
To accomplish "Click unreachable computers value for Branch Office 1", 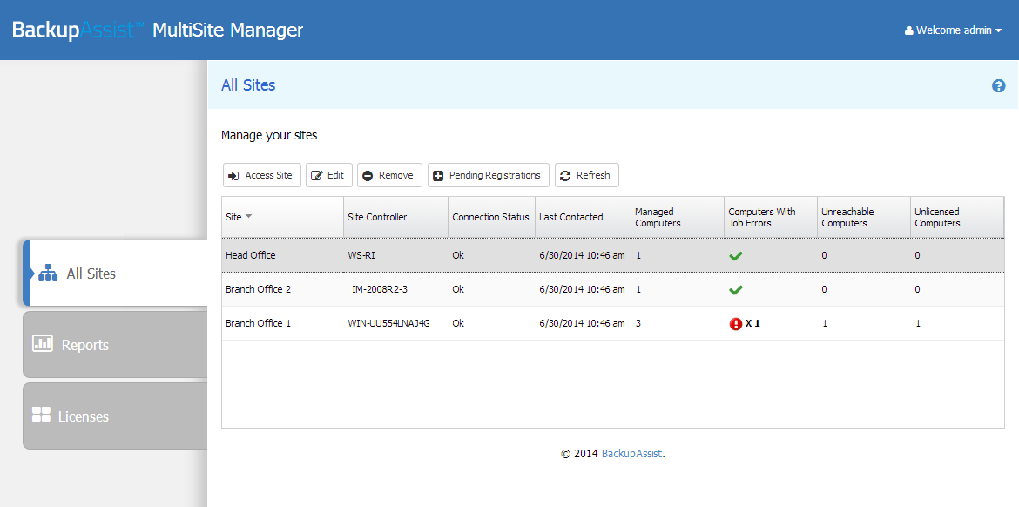I will (x=825, y=323).
